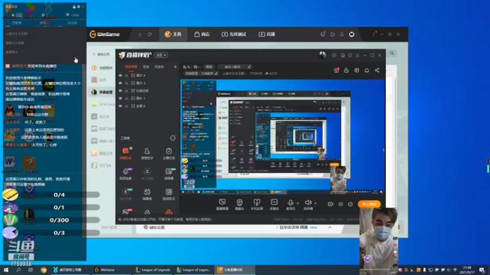
Task: Select the 我的场景 scene tab
Action: 131,67
